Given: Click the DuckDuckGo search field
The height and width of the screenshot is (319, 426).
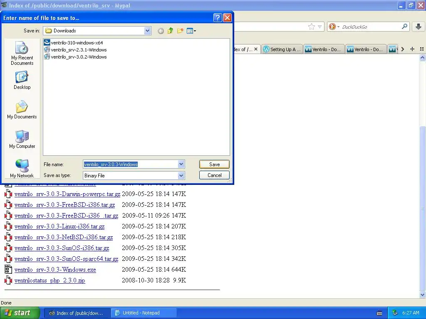Looking at the screenshot, I should [x=371, y=27].
